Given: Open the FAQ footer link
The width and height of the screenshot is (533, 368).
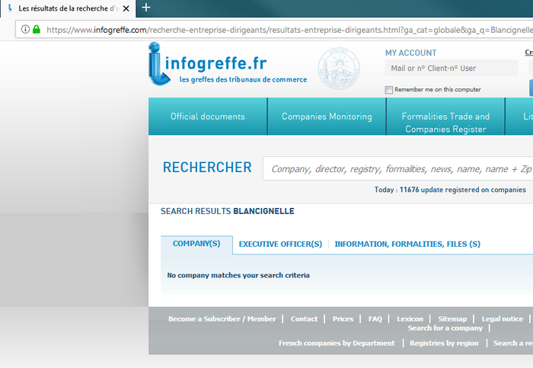Looking at the screenshot, I should pyautogui.click(x=375, y=319).
